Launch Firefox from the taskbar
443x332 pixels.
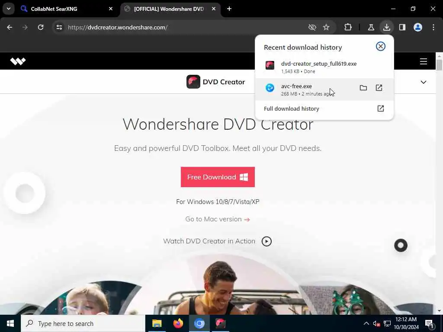click(178, 323)
